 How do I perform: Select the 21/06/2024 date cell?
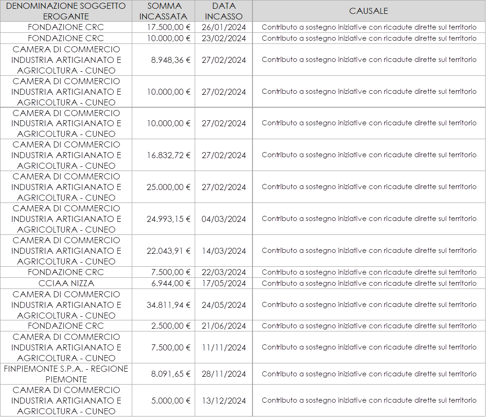coord(224,326)
